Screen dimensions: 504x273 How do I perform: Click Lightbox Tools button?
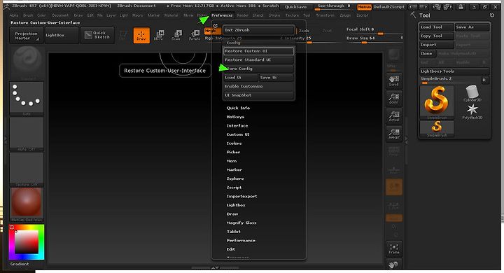point(454,71)
